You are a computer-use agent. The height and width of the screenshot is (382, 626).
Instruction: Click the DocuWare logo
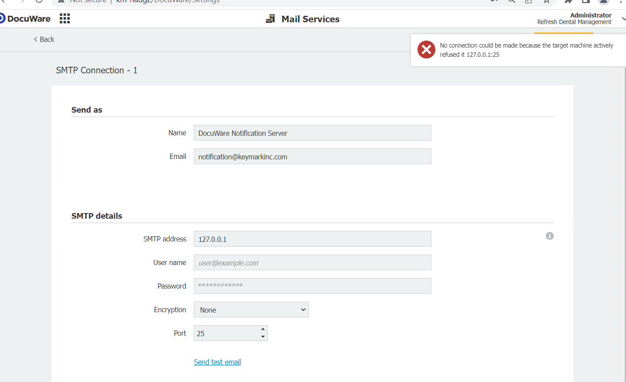[25, 19]
